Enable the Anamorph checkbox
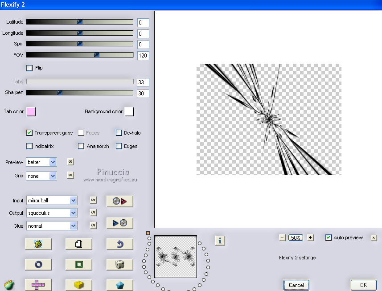This screenshot has width=382, height=291. (x=81, y=146)
